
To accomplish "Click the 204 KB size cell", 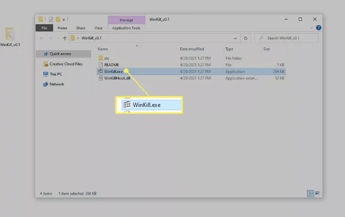I will pyautogui.click(x=279, y=72).
